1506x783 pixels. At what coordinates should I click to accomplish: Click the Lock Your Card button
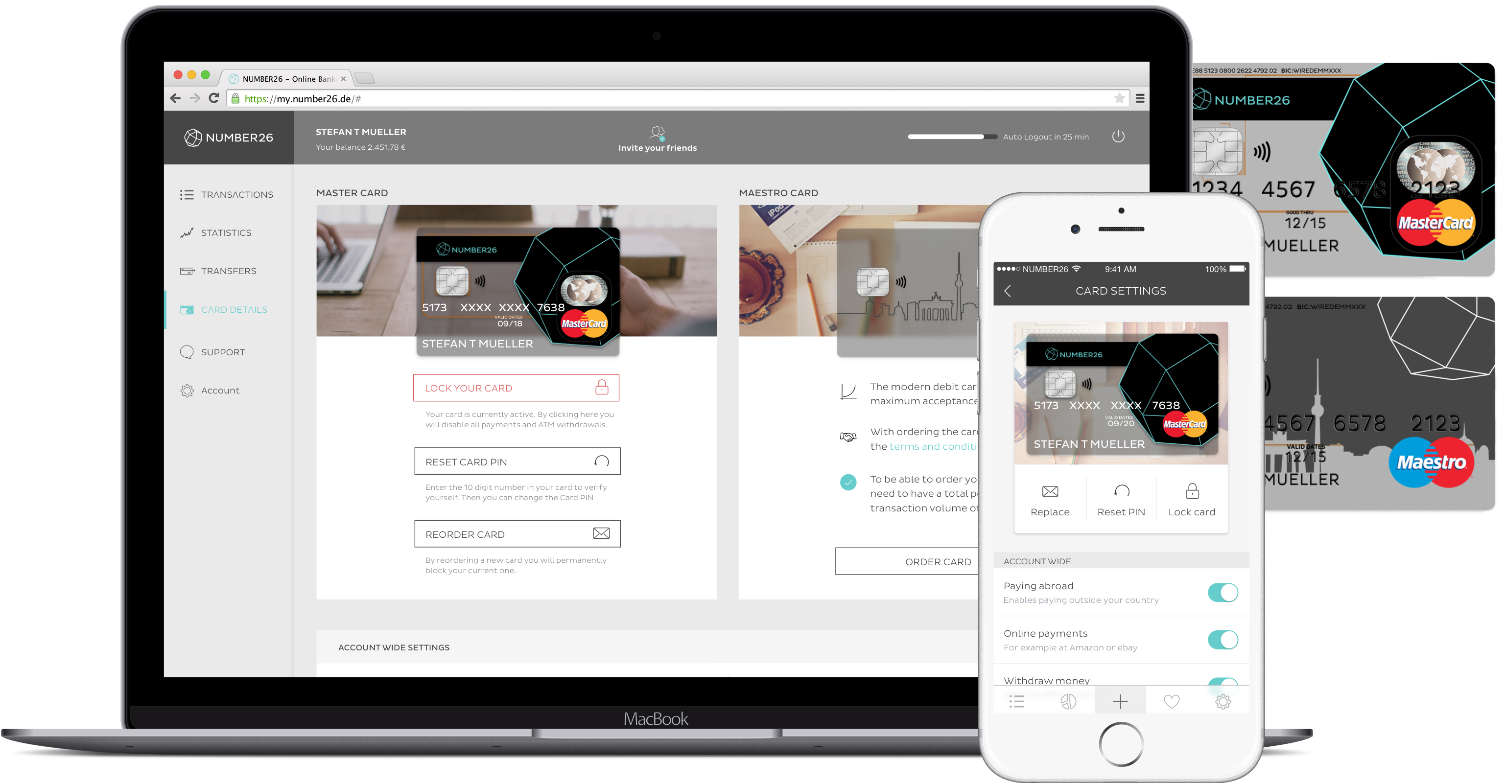[x=516, y=388]
